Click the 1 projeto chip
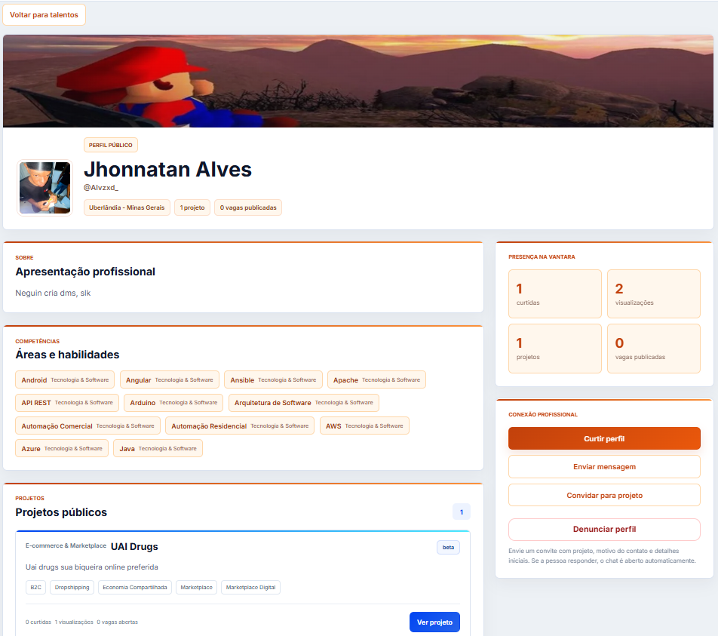 [x=192, y=207]
